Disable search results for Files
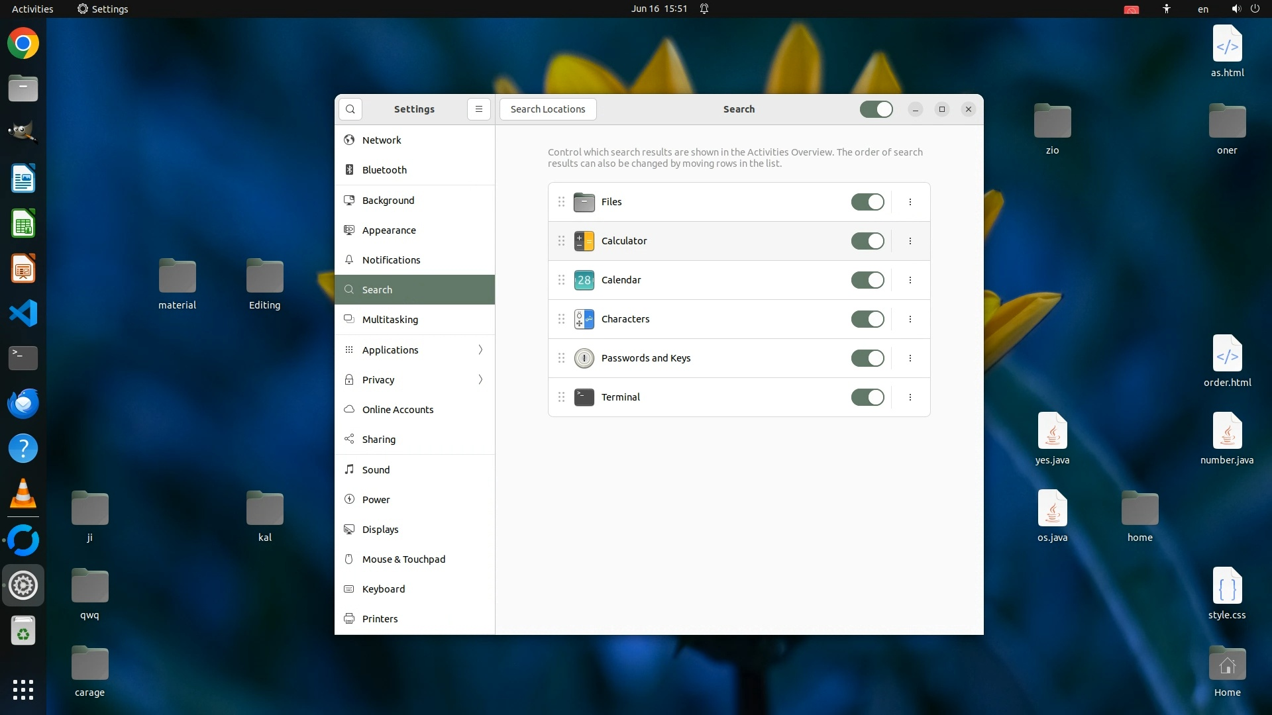 point(867,202)
